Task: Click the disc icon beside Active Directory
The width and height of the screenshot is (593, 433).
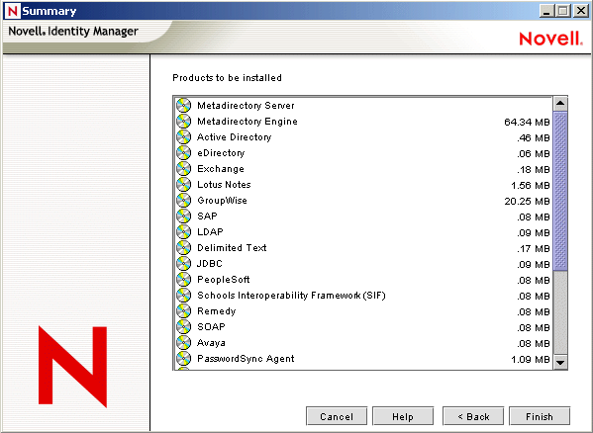Action: pos(184,137)
